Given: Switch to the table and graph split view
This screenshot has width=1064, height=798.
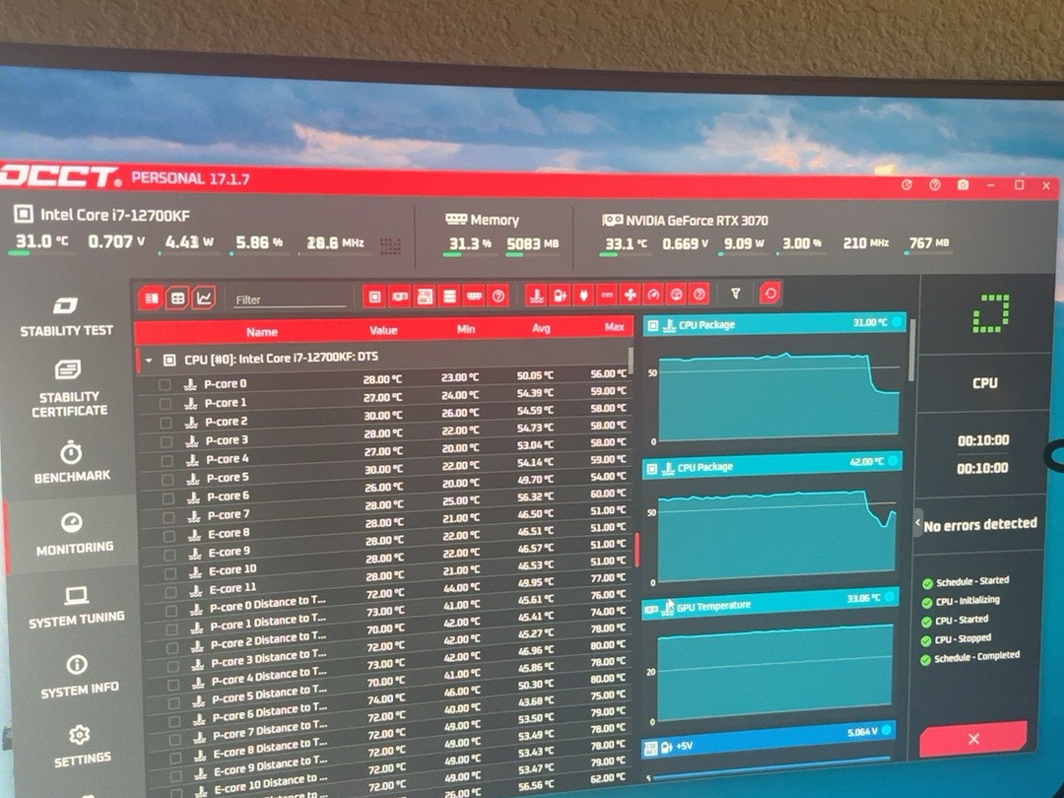Looking at the screenshot, I should [x=151, y=298].
